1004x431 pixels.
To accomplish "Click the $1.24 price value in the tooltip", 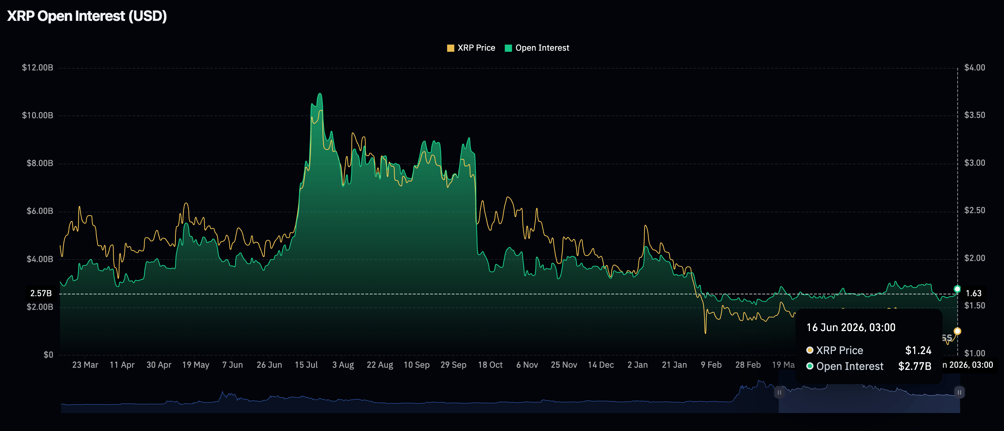I will (918, 350).
